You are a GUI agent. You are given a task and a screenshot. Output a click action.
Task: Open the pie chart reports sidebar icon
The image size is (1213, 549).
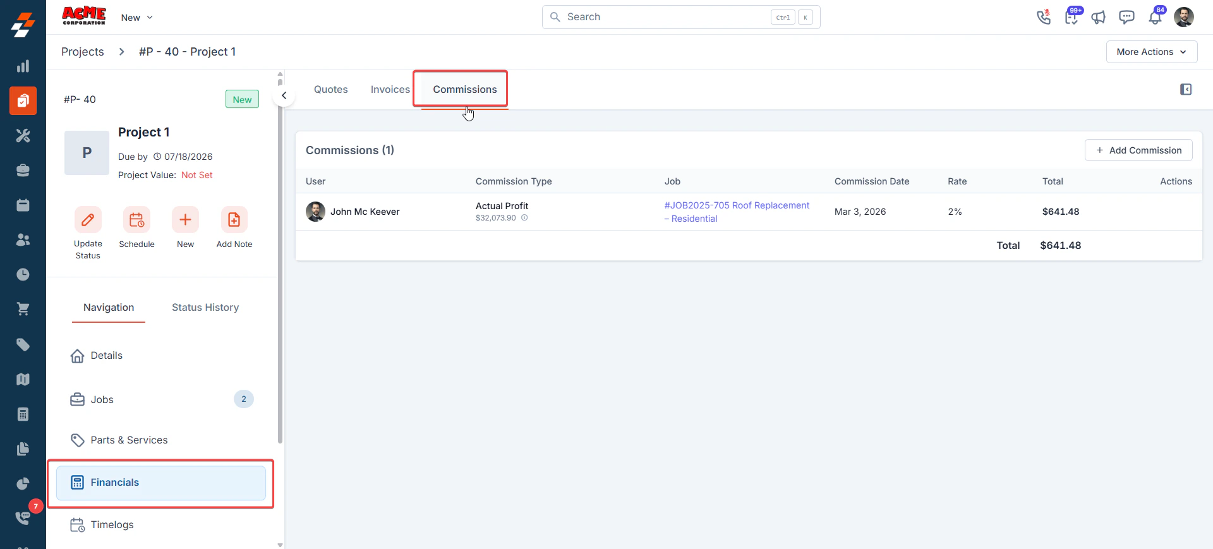point(23,483)
